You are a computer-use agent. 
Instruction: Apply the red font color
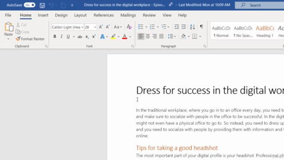pyautogui.click(x=125, y=36)
